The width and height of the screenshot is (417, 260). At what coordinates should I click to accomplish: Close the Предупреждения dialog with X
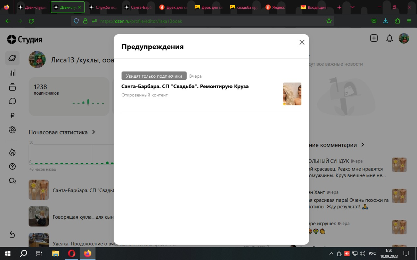pyautogui.click(x=302, y=42)
